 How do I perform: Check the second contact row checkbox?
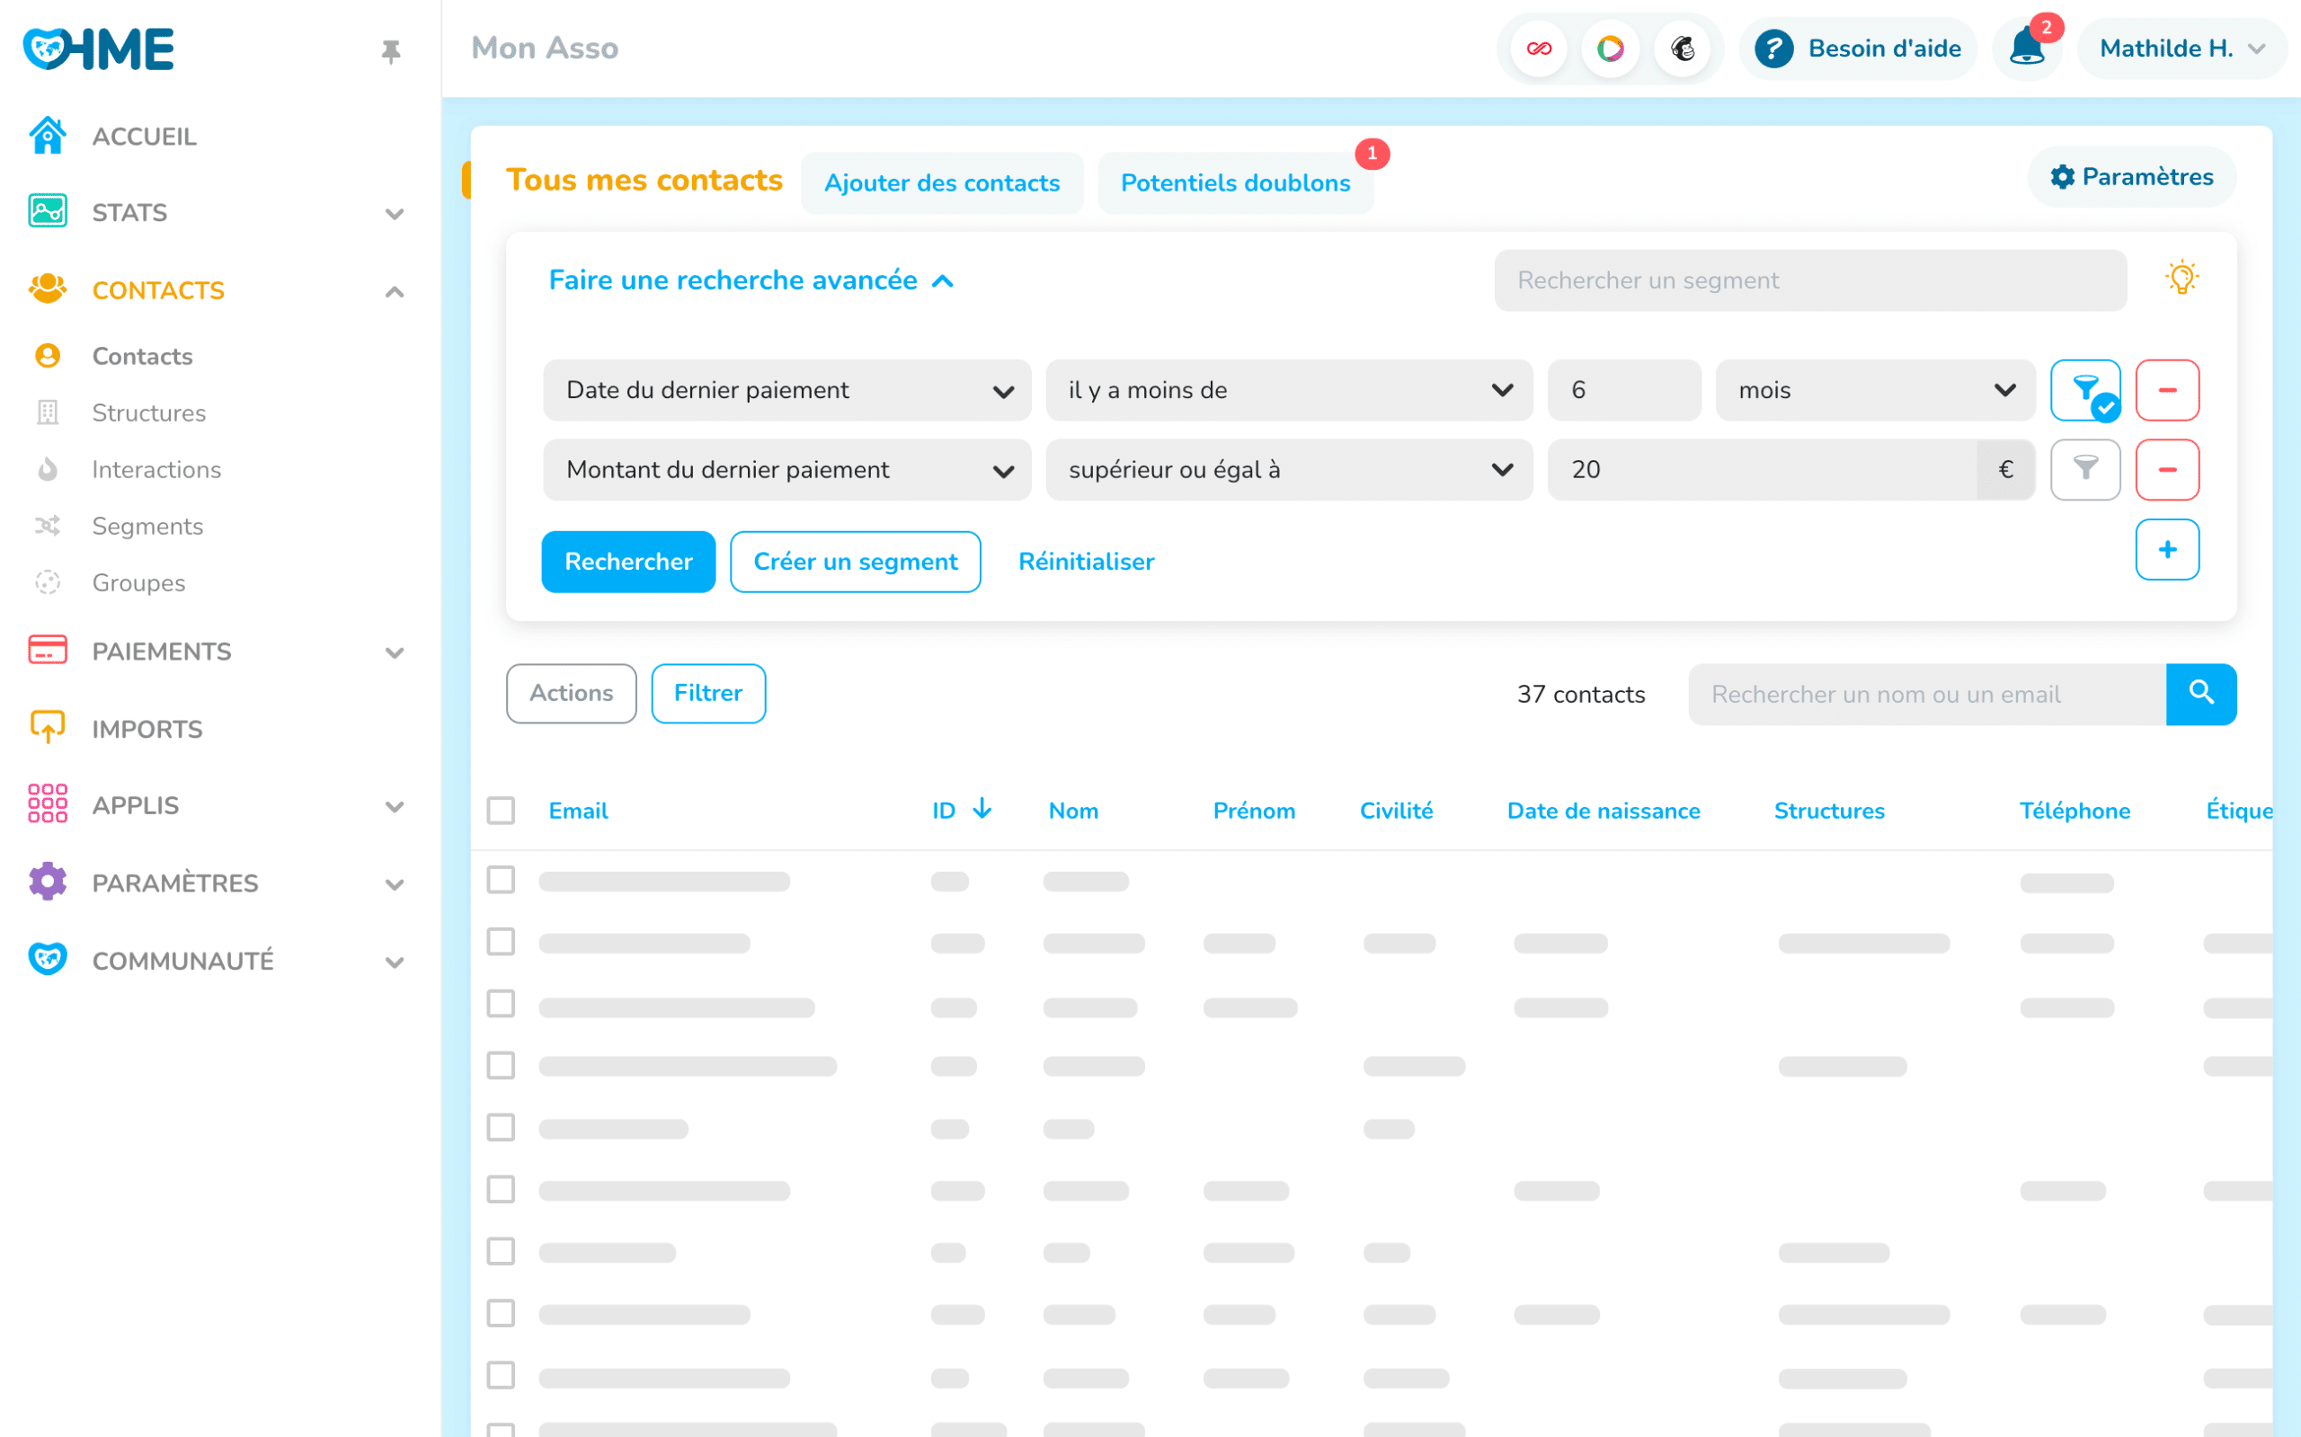coord(501,942)
